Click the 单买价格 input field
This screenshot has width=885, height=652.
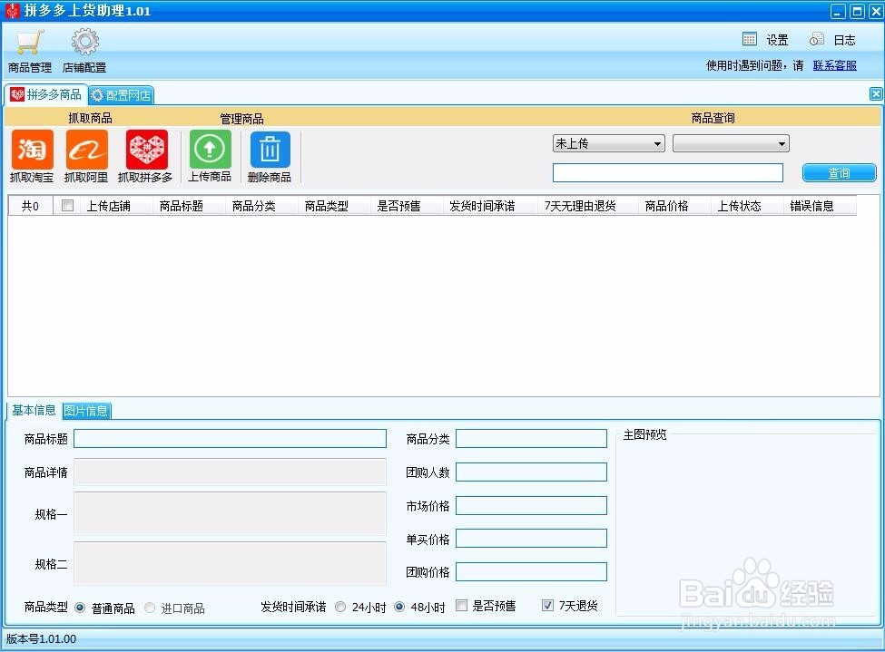(531, 539)
